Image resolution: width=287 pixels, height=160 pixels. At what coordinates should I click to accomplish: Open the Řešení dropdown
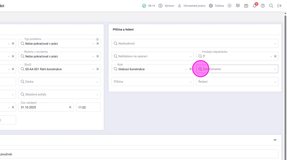pos(275,82)
